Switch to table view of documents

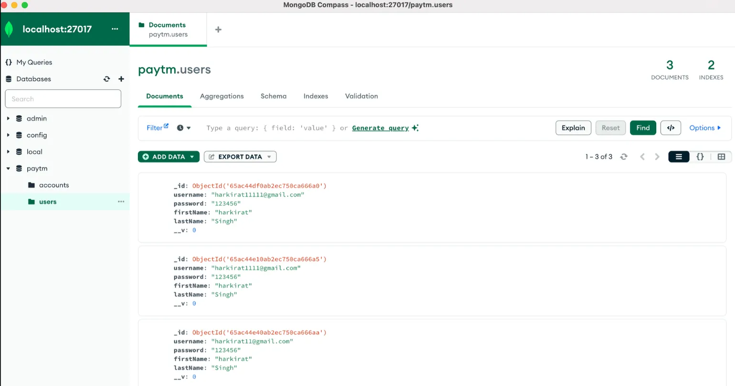721,157
